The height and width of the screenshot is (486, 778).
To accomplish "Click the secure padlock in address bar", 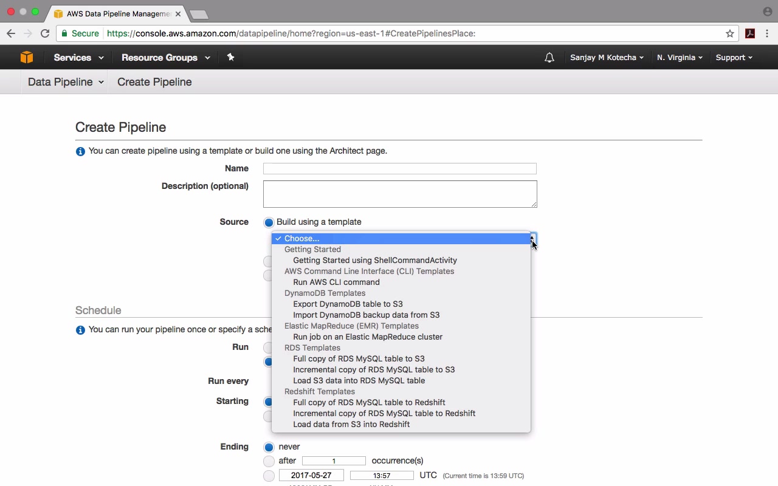I will [64, 33].
